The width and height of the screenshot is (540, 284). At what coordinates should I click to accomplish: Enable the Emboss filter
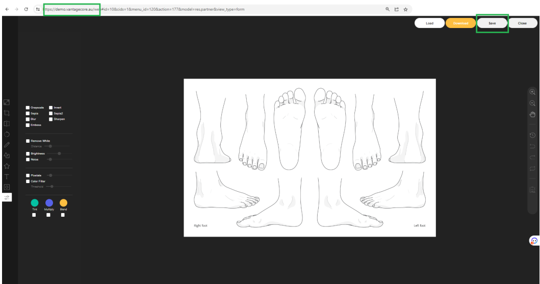pos(28,124)
